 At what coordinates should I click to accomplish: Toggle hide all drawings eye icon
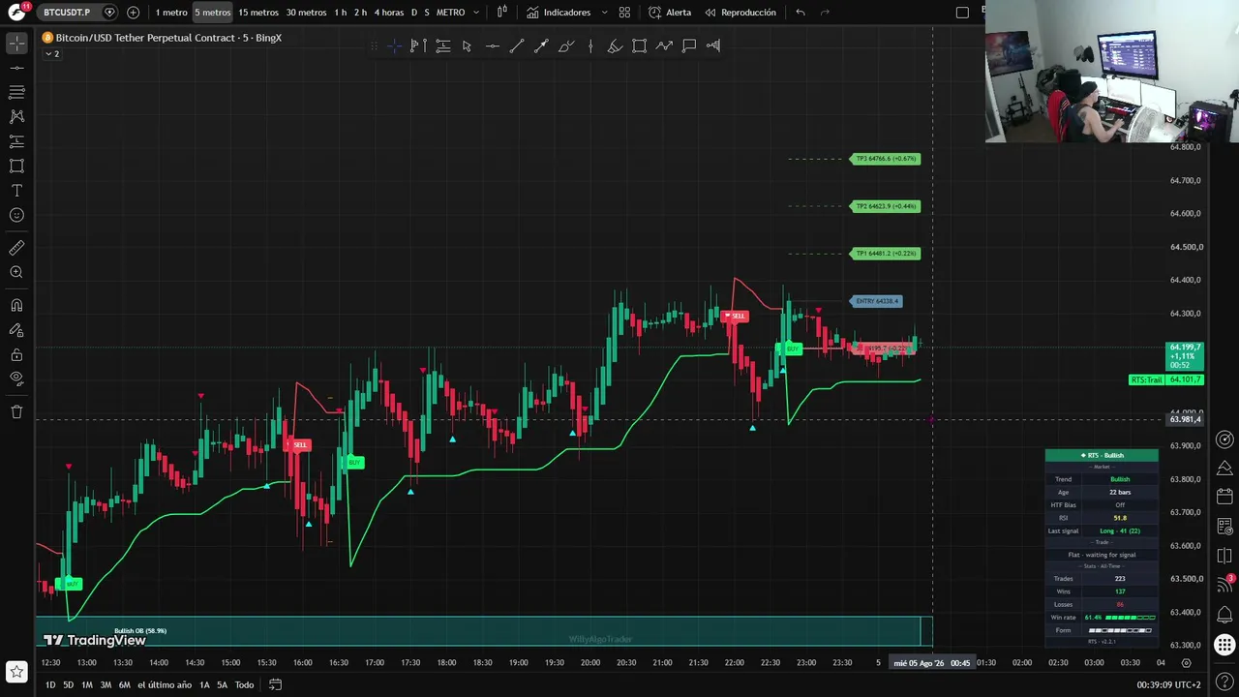point(16,379)
